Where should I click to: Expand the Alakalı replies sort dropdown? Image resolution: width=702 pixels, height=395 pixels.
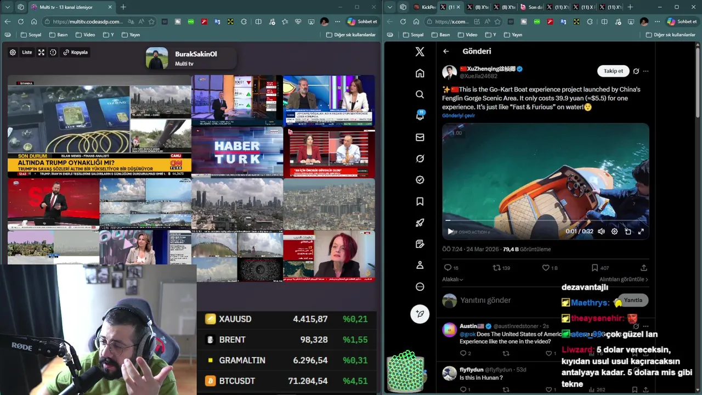click(x=452, y=279)
